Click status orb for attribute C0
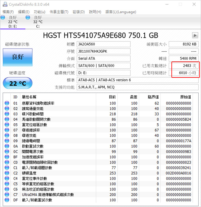This screenshot has height=207, width=201. [x=7, y=162]
